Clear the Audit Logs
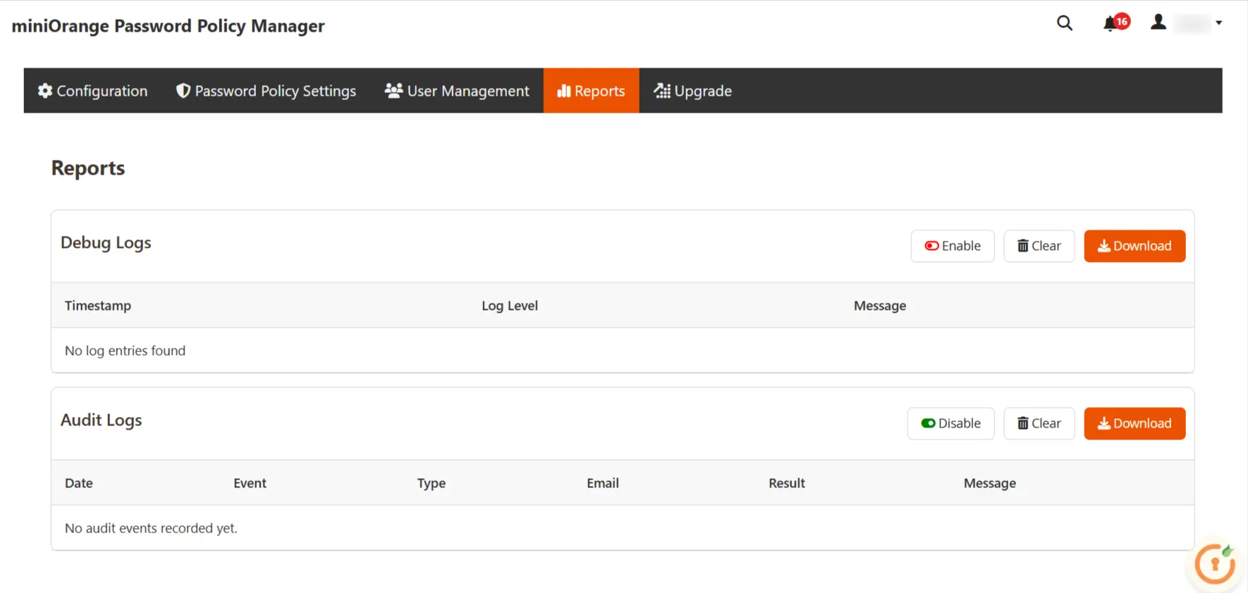This screenshot has width=1248, height=593. [x=1039, y=423]
